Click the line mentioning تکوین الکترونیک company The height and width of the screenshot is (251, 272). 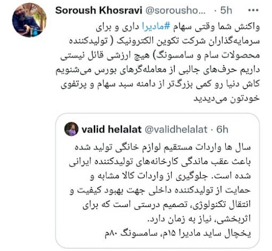point(164,41)
